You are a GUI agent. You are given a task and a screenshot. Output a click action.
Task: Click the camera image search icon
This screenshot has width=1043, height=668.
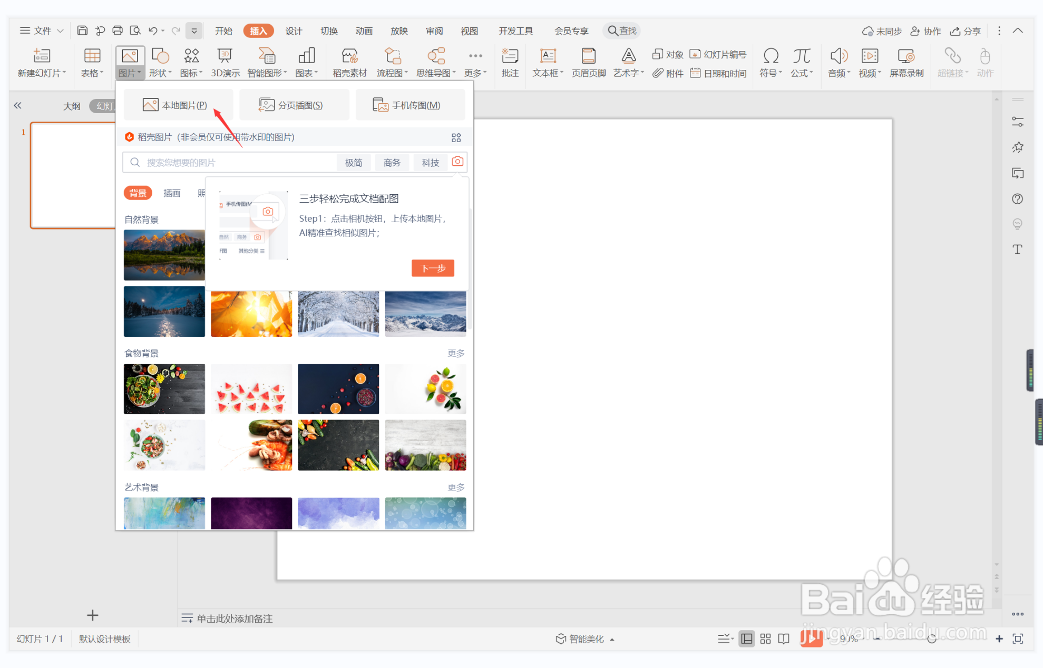point(457,162)
